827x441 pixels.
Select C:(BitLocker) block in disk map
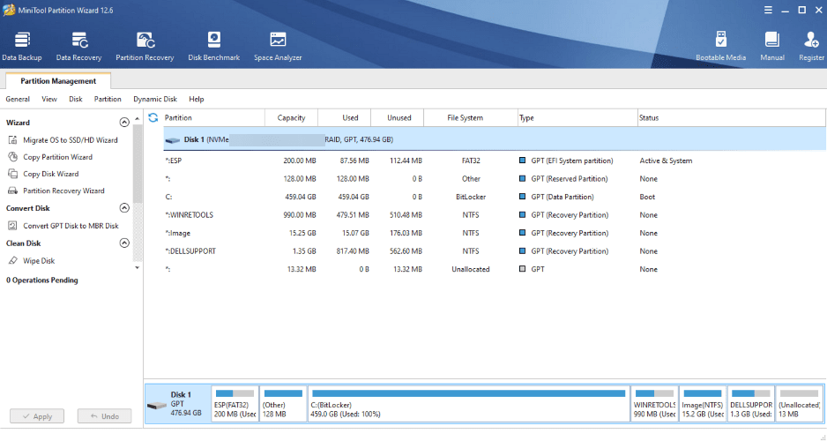tap(468, 404)
